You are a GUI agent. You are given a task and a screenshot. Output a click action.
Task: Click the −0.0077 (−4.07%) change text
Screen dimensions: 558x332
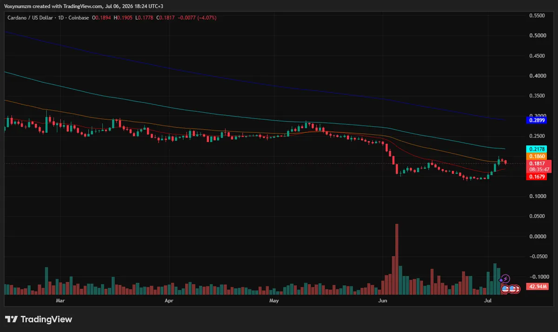coord(197,18)
